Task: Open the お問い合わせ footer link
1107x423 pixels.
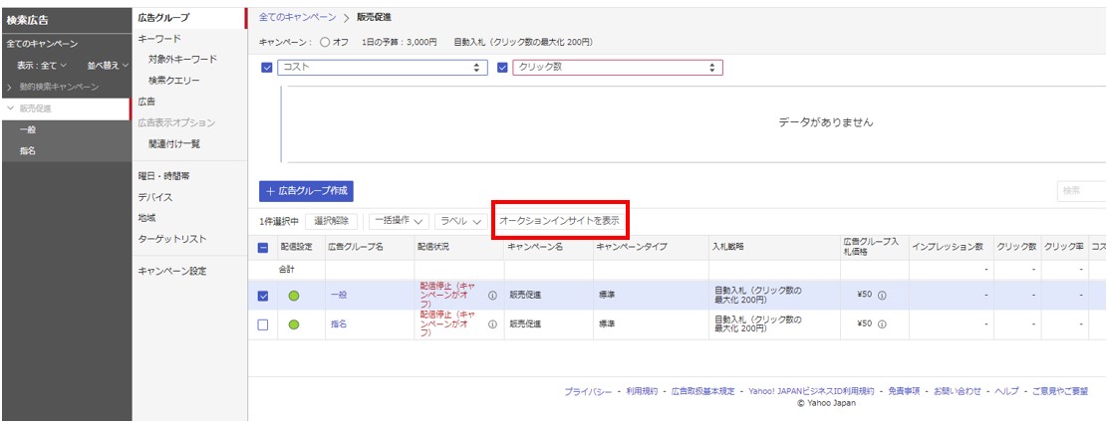Action: point(958,391)
